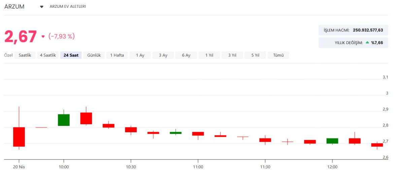Choose the Günlük time range
The image size is (404, 175).
click(94, 55)
